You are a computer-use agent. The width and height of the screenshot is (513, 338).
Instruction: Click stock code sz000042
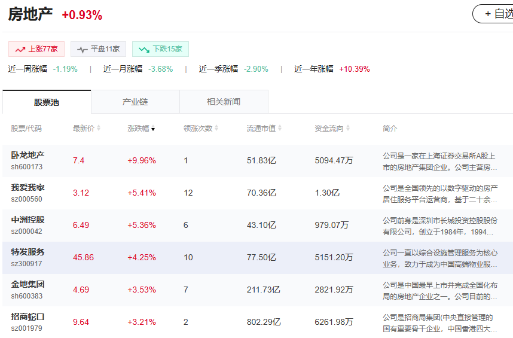(27, 232)
